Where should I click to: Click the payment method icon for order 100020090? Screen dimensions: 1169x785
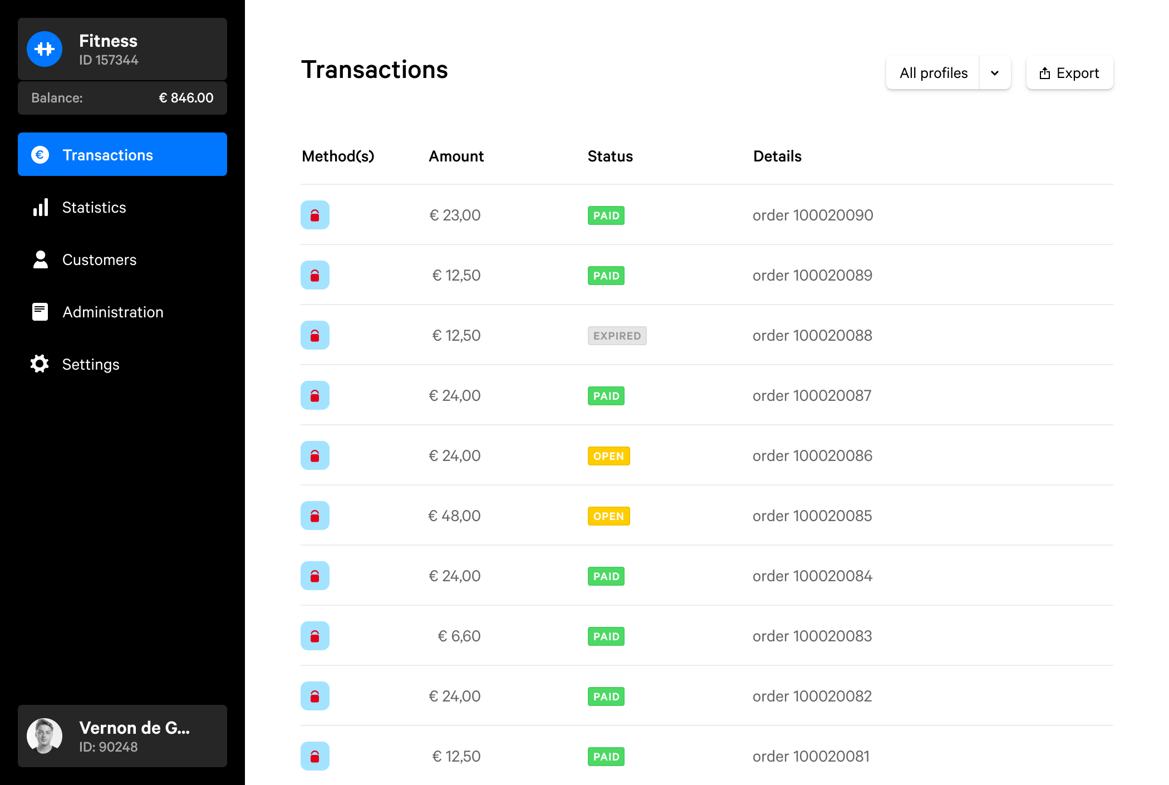(315, 215)
